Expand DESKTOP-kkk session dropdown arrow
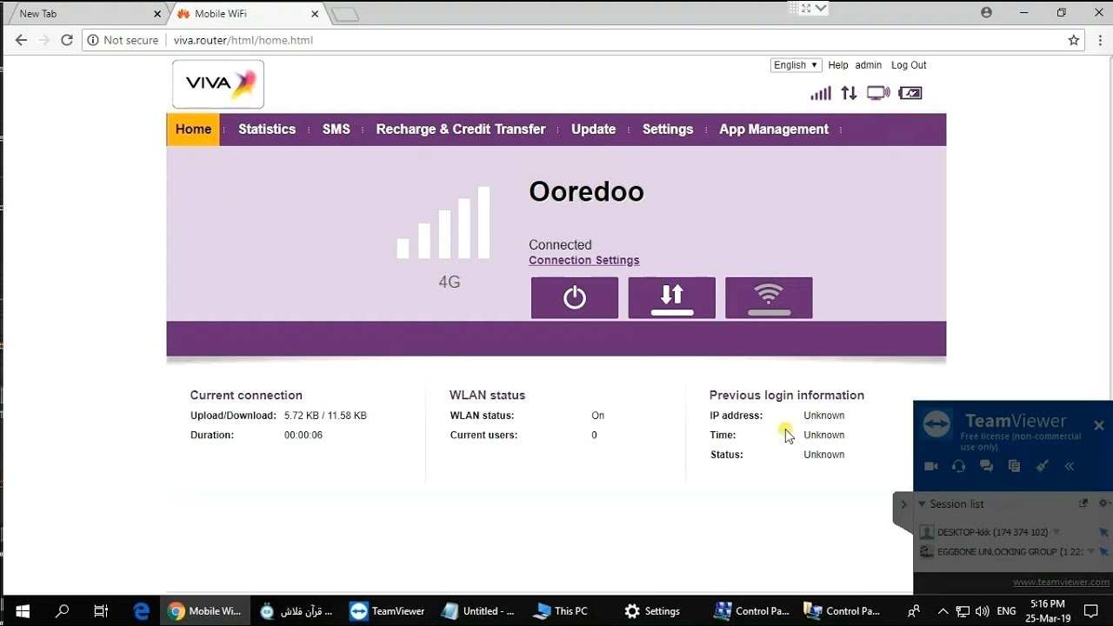1113x626 pixels. (x=1057, y=532)
